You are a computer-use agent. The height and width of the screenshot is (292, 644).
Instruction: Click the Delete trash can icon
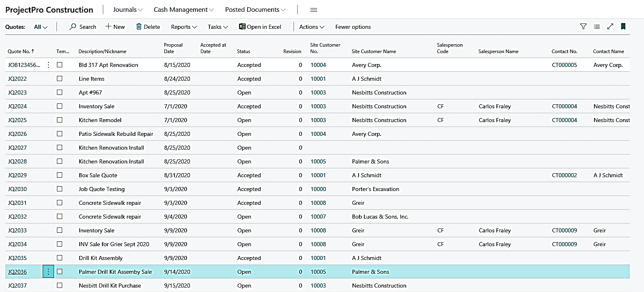tap(139, 27)
